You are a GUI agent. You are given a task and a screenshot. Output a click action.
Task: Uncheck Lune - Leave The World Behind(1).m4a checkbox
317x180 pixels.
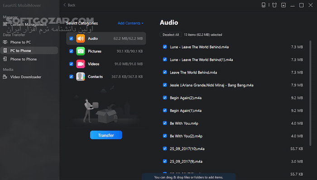click(x=165, y=60)
